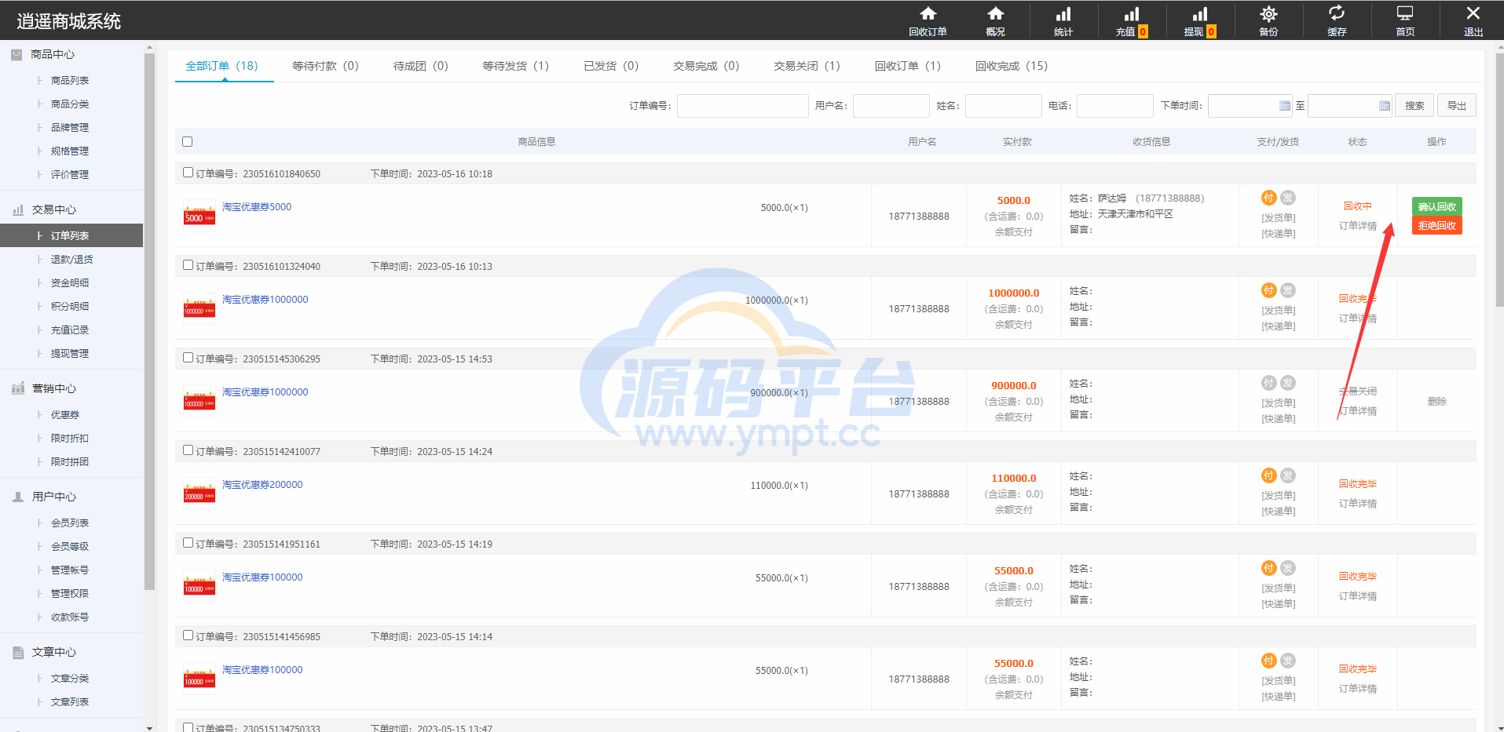Open the 回收订单 icon in top bar
1504x732 pixels.
point(928,14)
